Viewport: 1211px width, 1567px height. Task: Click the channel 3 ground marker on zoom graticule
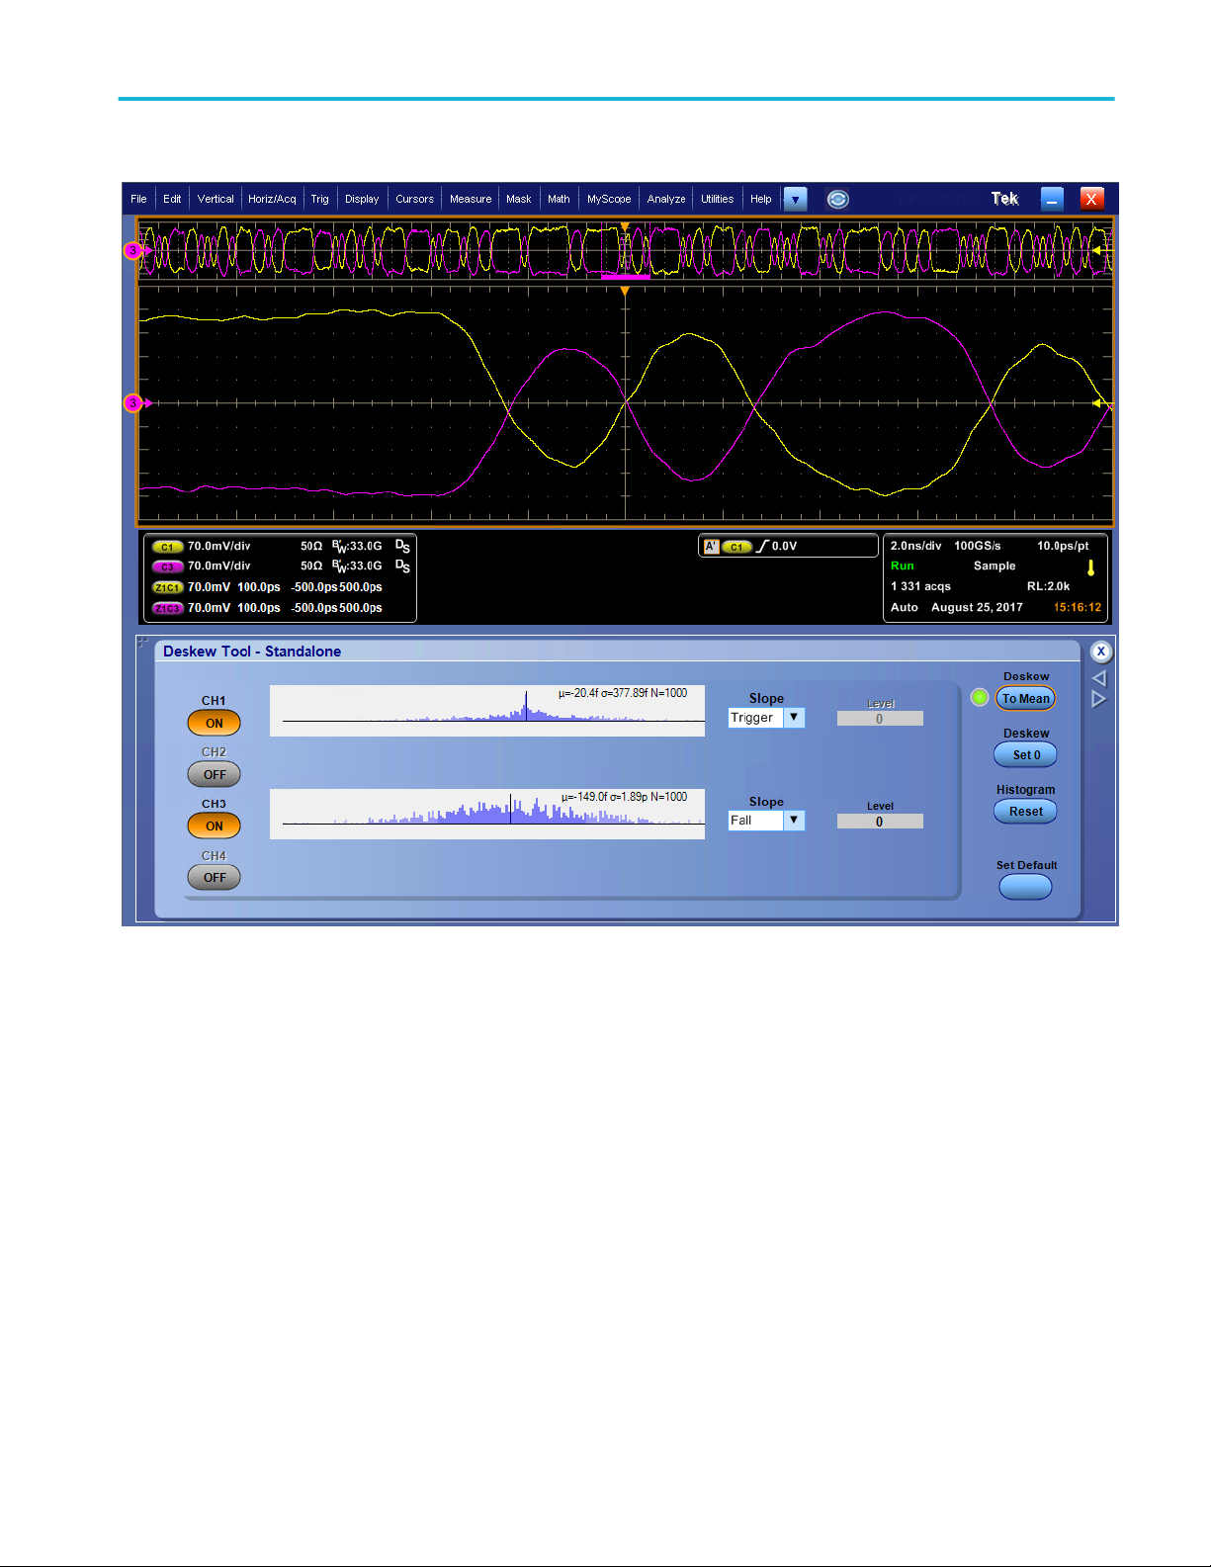[132, 402]
